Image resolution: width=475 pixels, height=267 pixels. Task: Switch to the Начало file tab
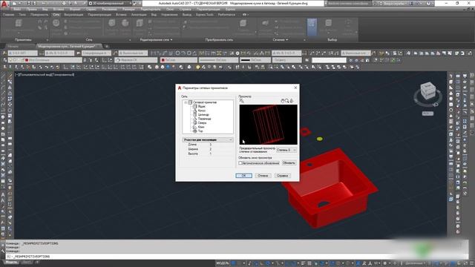(13, 46)
